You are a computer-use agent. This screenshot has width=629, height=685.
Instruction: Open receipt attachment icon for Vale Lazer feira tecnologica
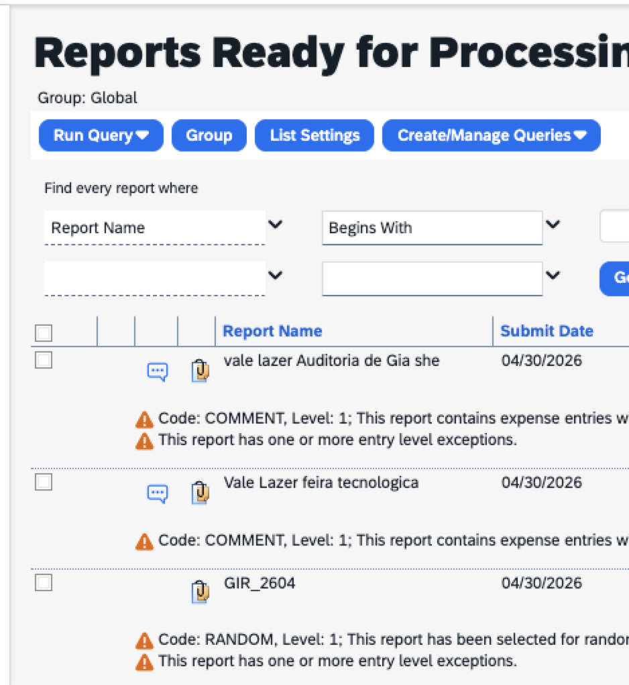tap(201, 493)
